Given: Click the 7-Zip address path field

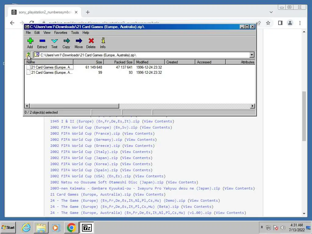Looking at the screenshot, I should coord(142,55).
